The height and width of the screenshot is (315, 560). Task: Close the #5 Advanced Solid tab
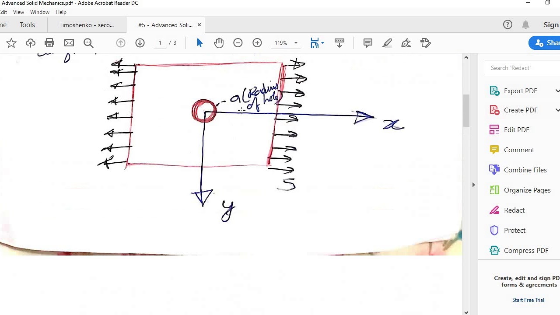point(199,25)
